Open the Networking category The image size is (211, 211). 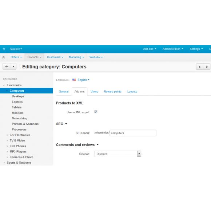20,119
